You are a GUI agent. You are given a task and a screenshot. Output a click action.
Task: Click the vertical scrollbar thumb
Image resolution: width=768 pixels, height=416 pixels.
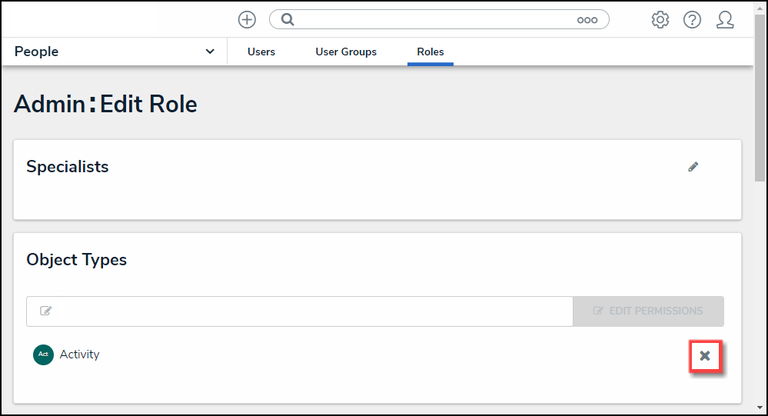[760, 98]
